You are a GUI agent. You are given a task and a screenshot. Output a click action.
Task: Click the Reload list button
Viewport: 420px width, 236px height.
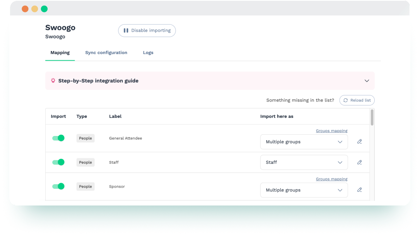click(357, 100)
